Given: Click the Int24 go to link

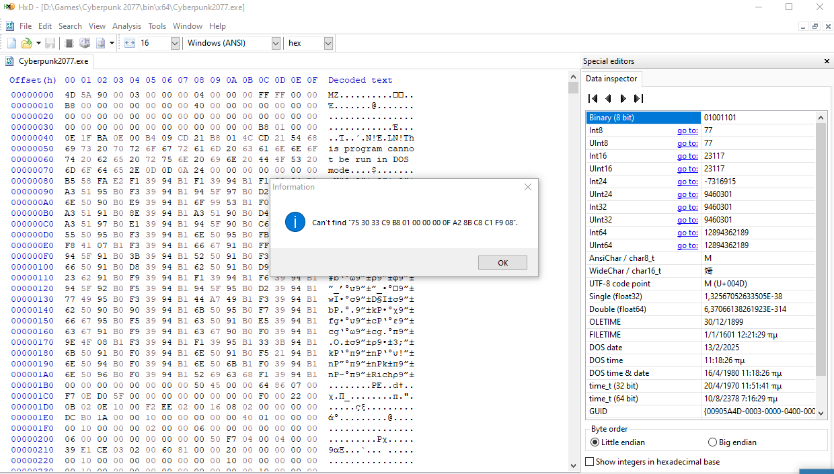Looking at the screenshot, I should pos(687,182).
